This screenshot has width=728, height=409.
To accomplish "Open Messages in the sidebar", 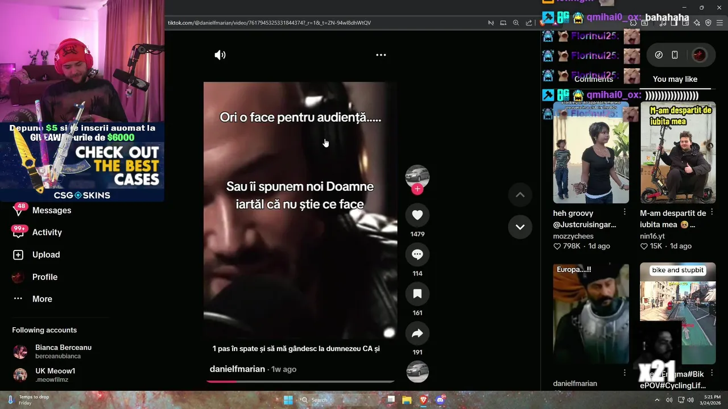I will [52, 210].
